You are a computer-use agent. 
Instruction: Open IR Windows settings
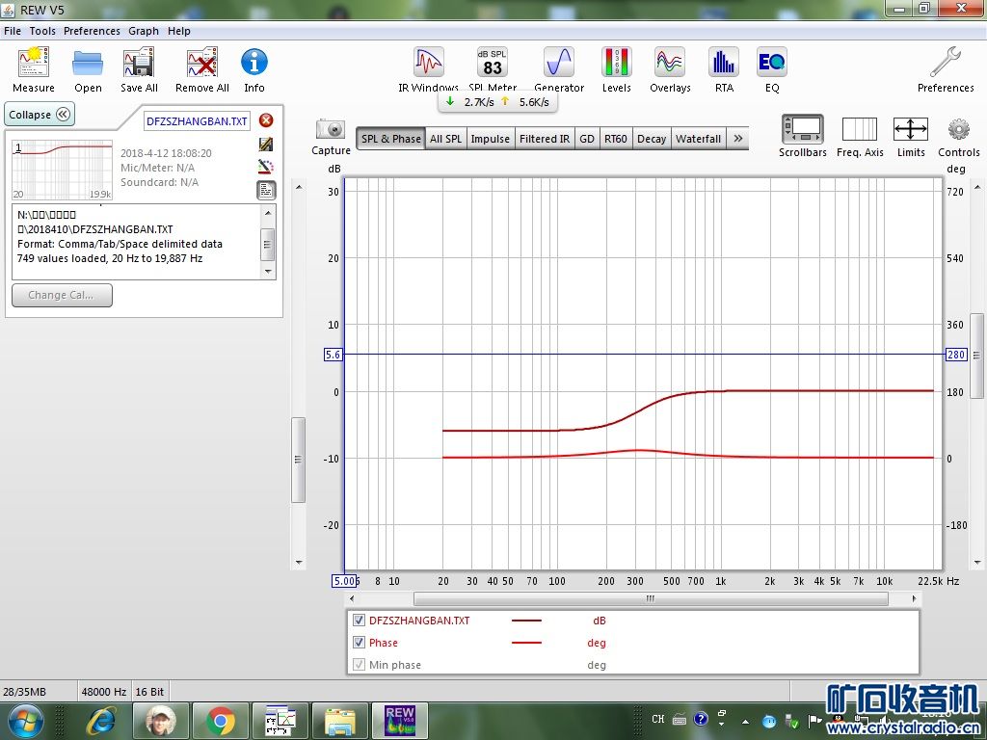pos(428,64)
